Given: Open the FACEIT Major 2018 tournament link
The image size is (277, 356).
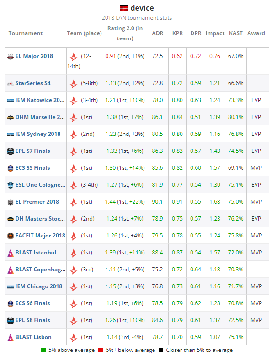Looking at the screenshot, I should point(40,236).
